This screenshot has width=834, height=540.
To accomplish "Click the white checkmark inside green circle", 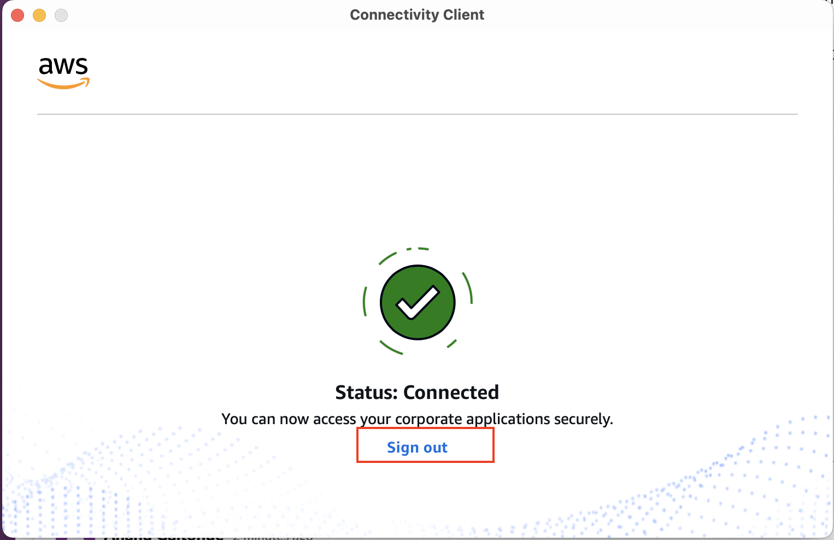I will (417, 302).
